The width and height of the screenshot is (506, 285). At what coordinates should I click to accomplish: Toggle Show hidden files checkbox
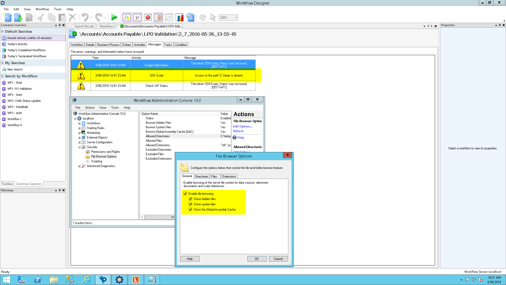click(191, 199)
